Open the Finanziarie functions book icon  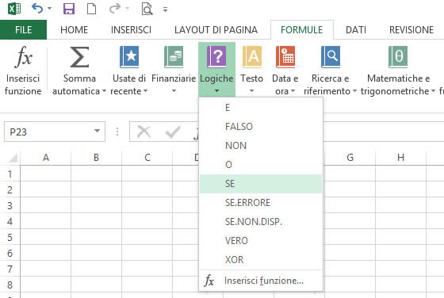(x=174, y=57)
